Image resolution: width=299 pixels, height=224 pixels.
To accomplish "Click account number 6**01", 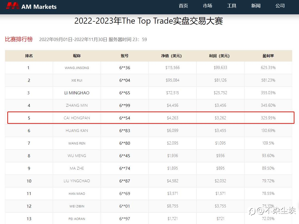I will [x=125, y=206].
